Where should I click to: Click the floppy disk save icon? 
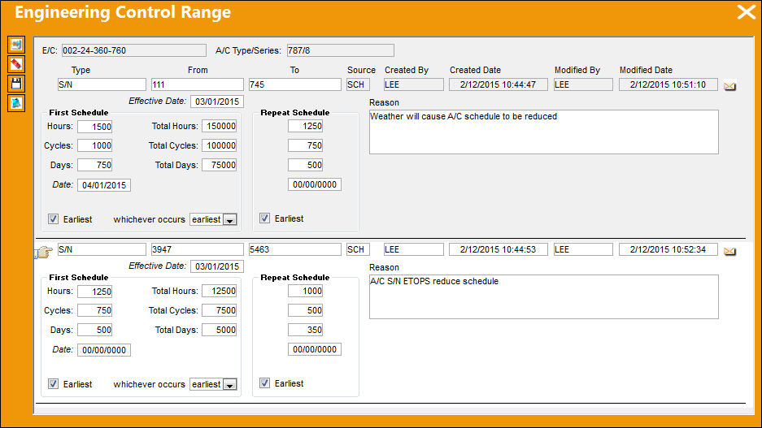pos(16,84)
